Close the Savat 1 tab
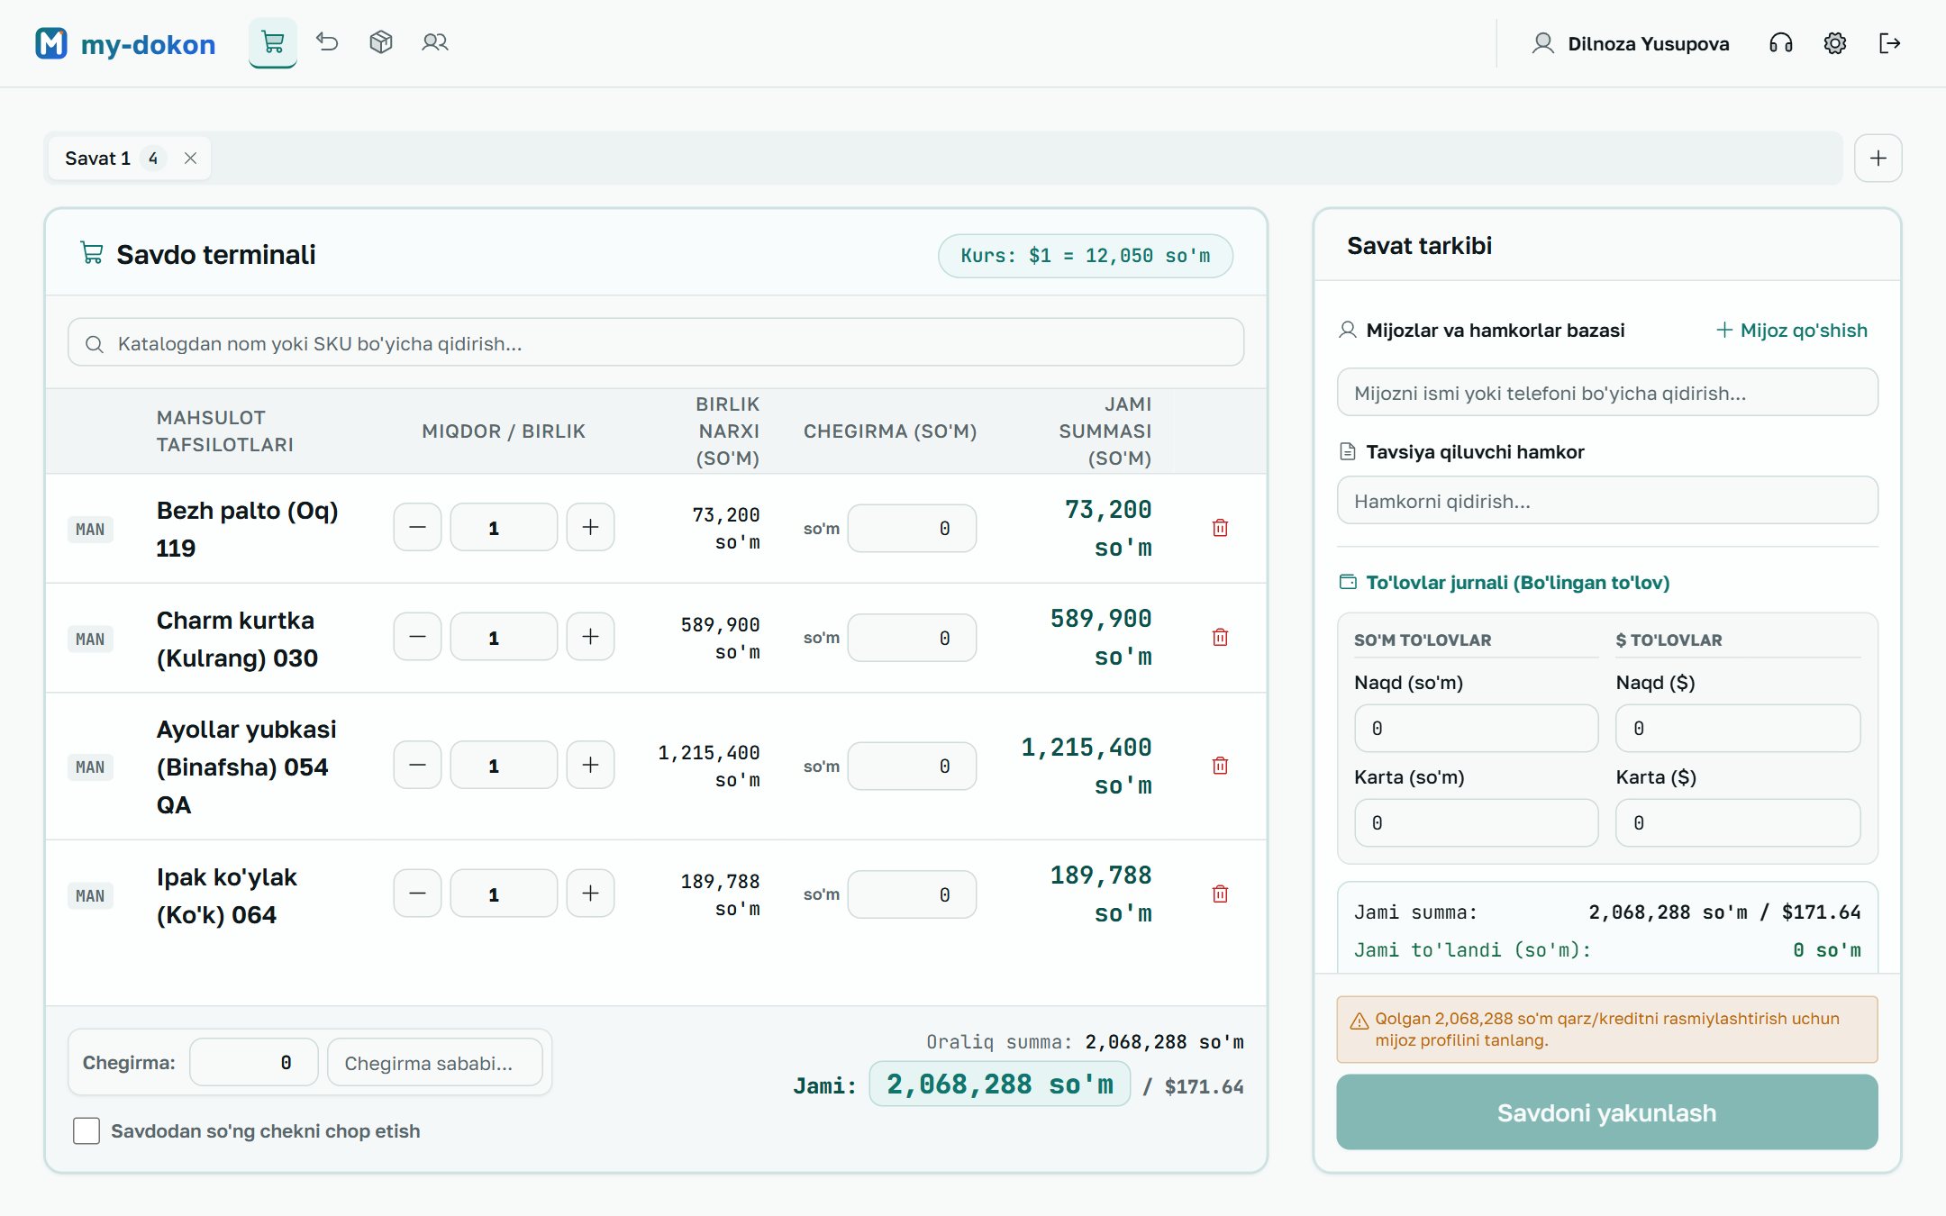 click(x=190, y=159)
